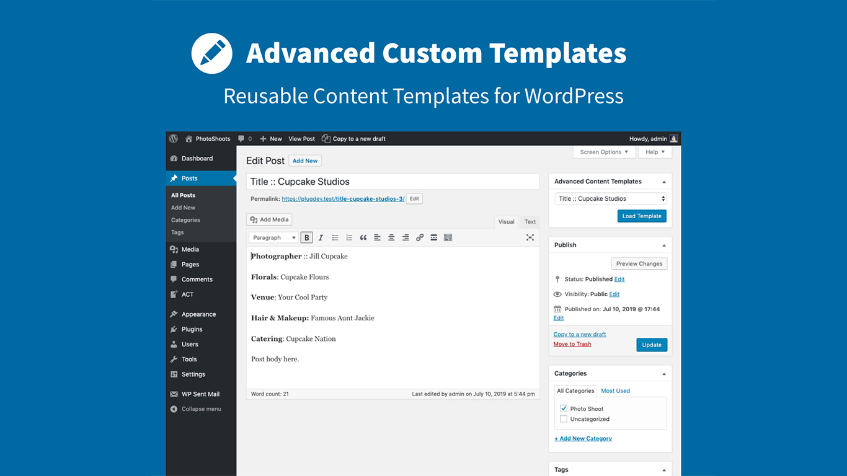The image size is (847, 476).
Task: Expand the Screen Options panel
Action: 604,152
